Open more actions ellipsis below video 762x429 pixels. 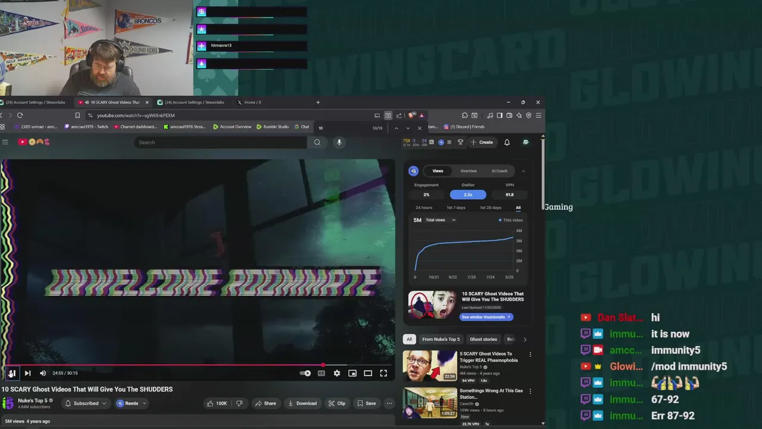point(389,403)
